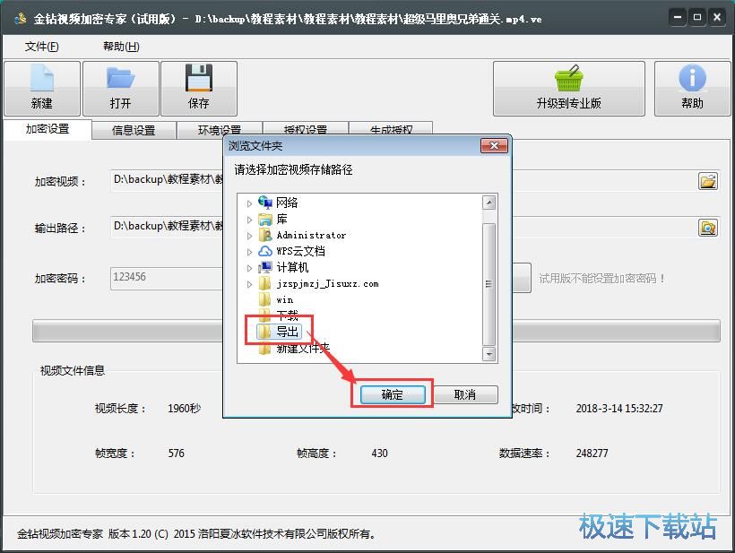Image resolution: width=735 pixels, height=553 pixels.
Task: Expand the WPS云文档 tree node
Action: [249, 252]
